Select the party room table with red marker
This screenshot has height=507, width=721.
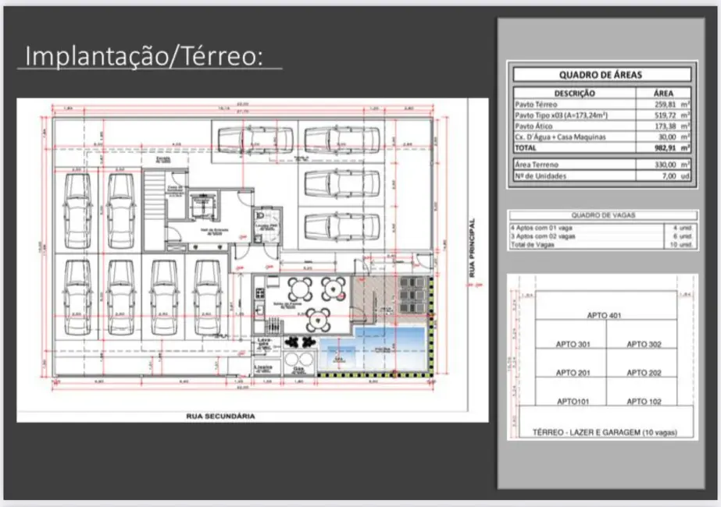[x=333, y=289]
